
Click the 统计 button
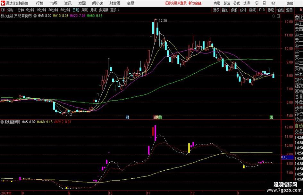click(x=243, y=10)
